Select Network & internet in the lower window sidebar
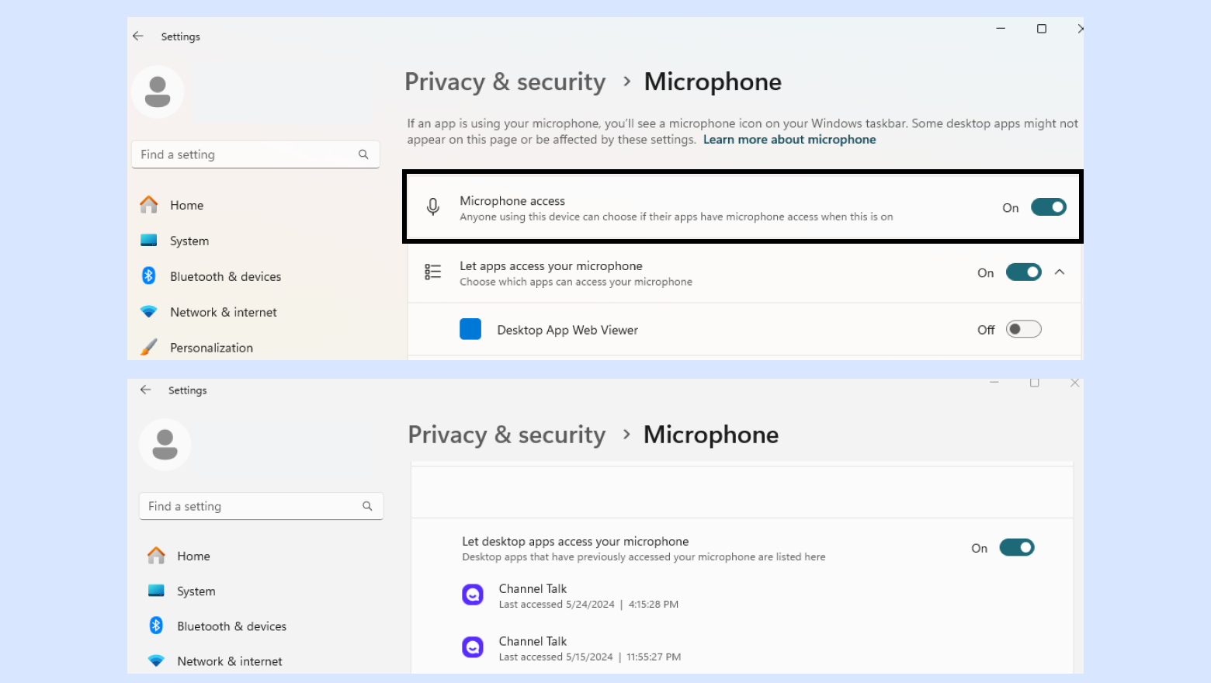This screenshot has height=683, width=1211. (x=229, y=661)
